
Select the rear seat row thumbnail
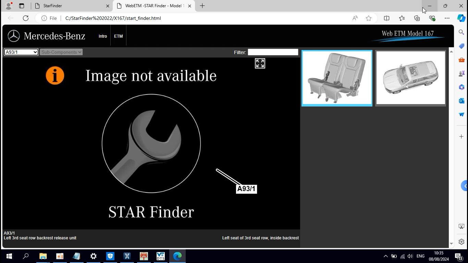tap(337, 78)
